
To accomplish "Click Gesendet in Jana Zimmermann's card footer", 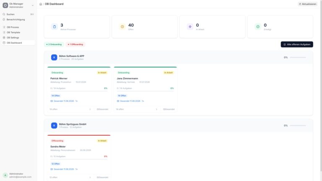I will click(169, 109).
